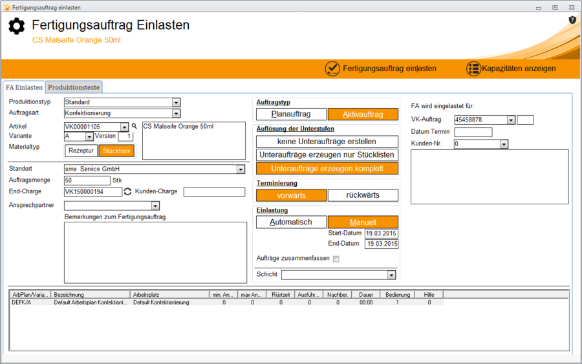Open the Standort dropdown
The height and width of the screenshot is (364, 582).
[x=241, y=169]
